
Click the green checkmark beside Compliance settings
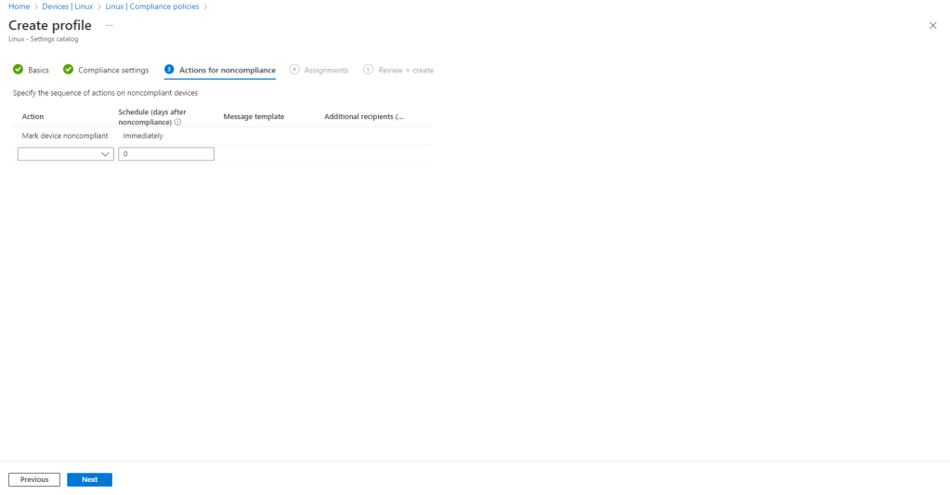tap(68, 70)
